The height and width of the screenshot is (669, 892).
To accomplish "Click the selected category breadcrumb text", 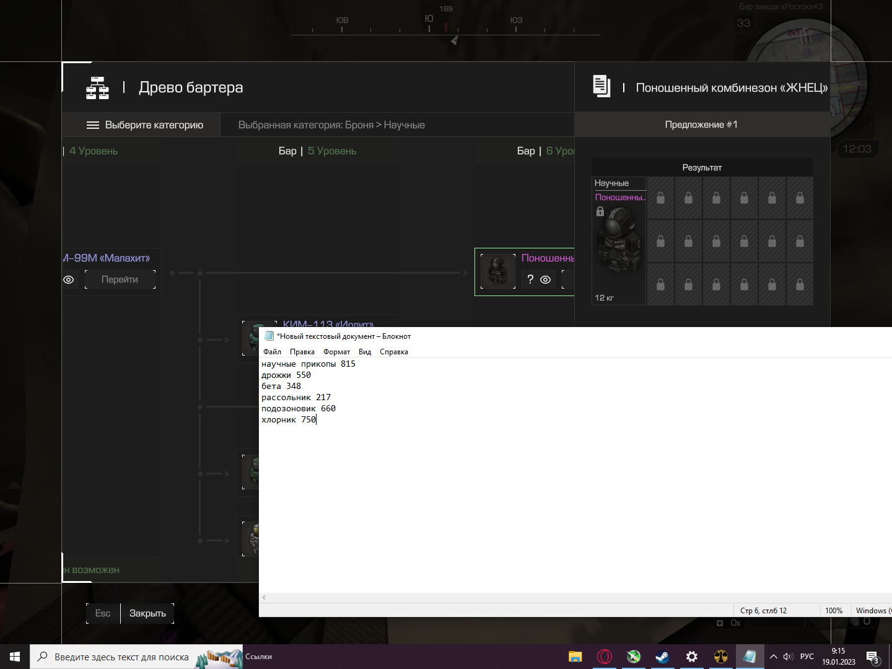I will (331, 125).
